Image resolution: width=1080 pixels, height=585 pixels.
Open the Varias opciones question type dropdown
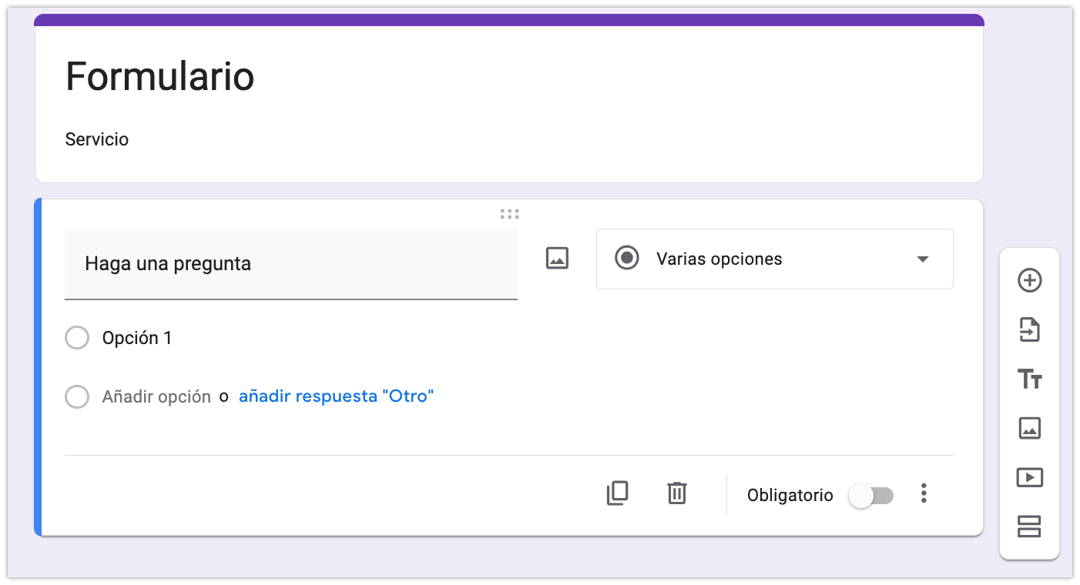point(773,259)
